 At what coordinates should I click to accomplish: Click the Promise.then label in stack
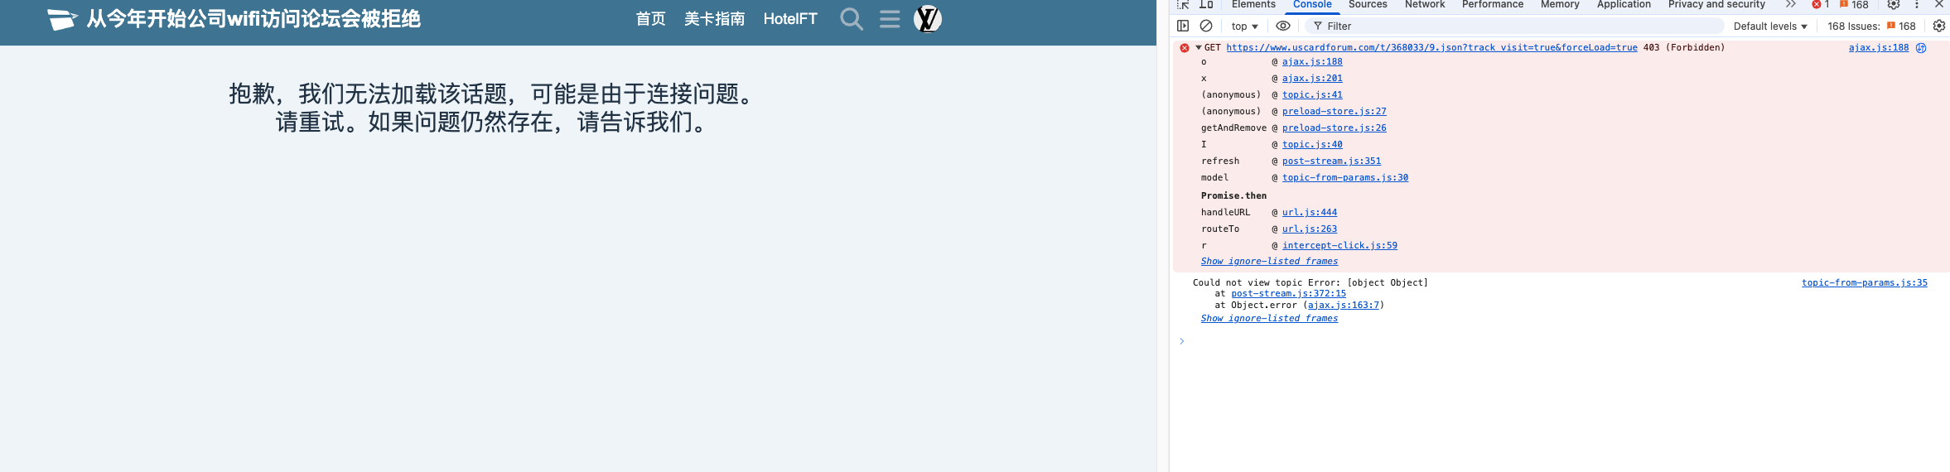coord(1233,196)
